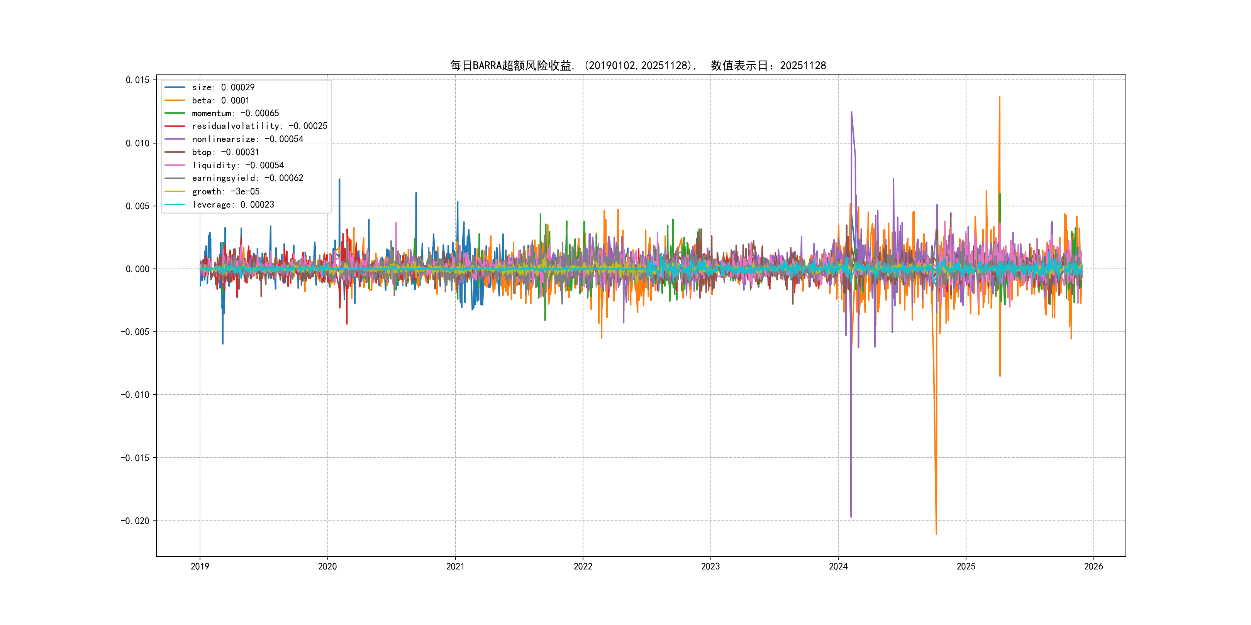The image size is (1251, 625).
Task: Click the red residualvolatility legend line swatch
Action: (x=175, y=126)
